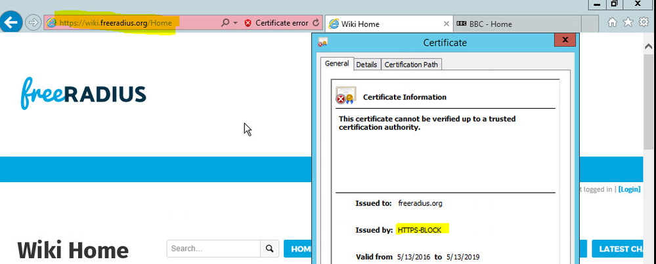Click the wiki search magnifier button
Image resolution: width=656 pixels, height=264 pixels.
pos(269,249)
